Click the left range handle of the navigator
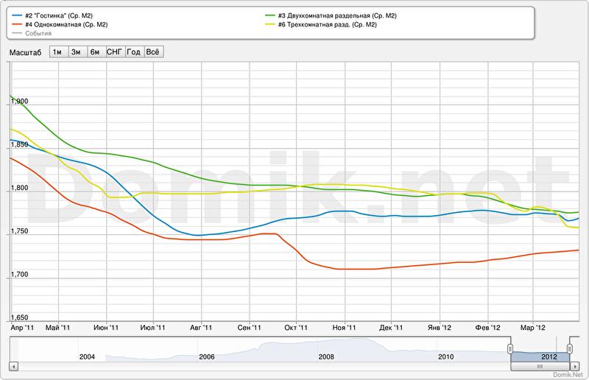This screenshot has height=380, width=589. (509, 348)
